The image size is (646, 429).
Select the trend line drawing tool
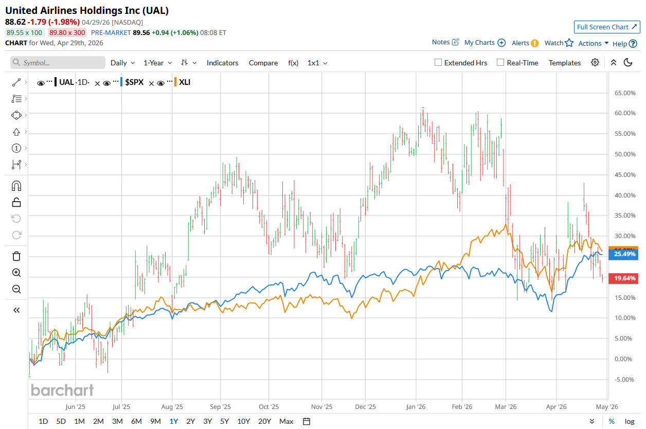click(x=16, y=82)
